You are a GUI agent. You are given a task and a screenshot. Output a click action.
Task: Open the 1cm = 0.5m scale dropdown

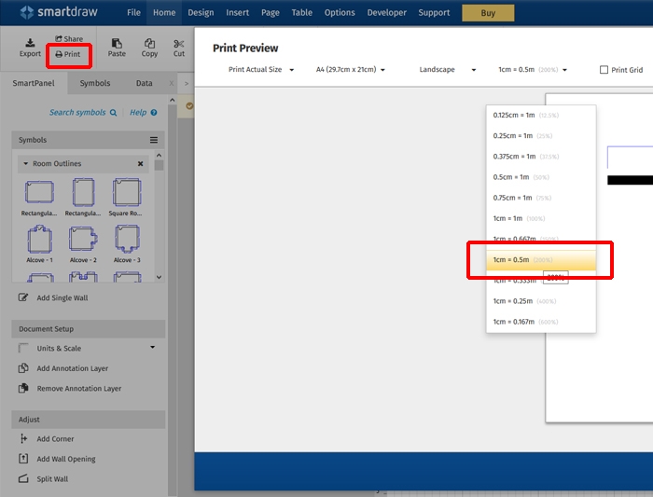[533, 70]
